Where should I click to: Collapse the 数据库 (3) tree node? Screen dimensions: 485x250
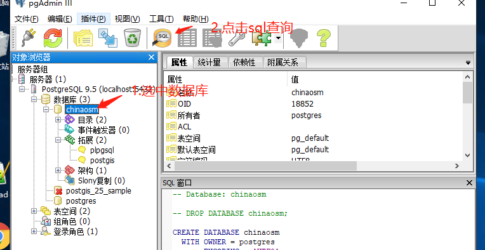coord(34,100)
